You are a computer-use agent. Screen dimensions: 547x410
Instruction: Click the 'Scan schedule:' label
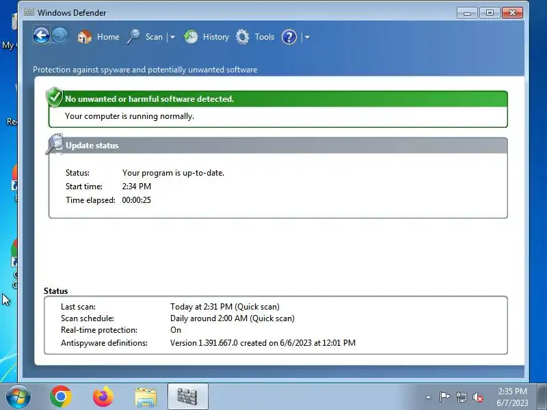pos(88,318)
